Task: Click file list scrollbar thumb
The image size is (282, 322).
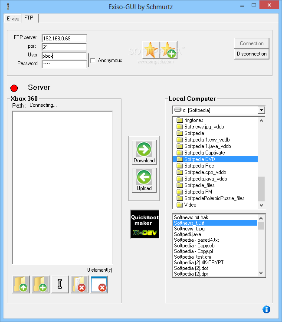Action: coord(261,226)
